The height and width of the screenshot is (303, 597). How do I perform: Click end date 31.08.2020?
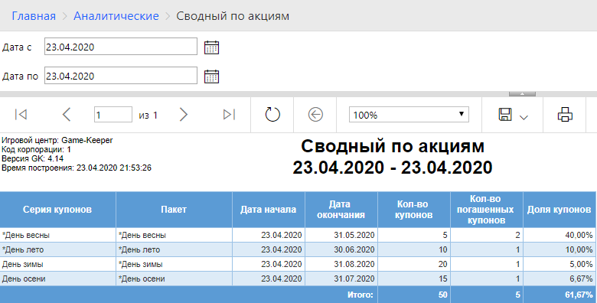(354, 264)
